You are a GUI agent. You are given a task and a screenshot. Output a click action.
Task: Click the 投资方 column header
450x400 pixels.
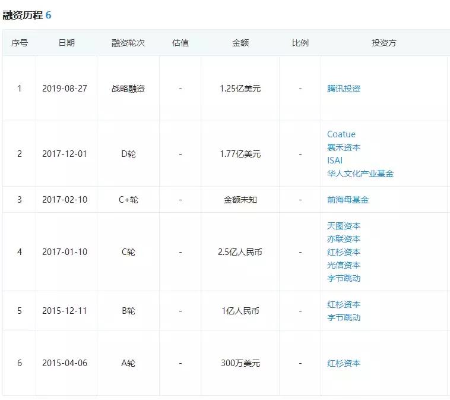coord(384,43)
